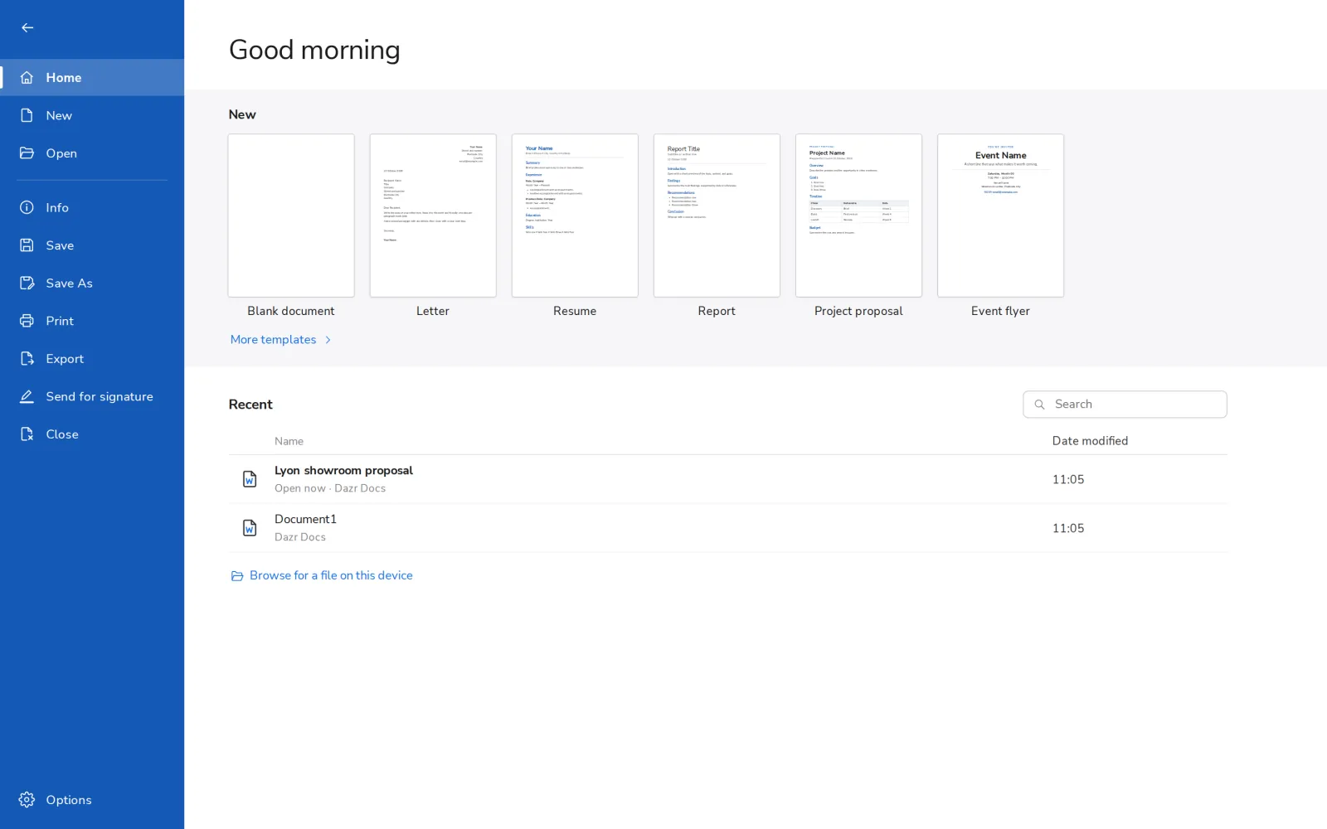Expand More templates chevron
The width and height of the screenshot is (1327, 829).
pyautogui.click(x=328, y=340)
